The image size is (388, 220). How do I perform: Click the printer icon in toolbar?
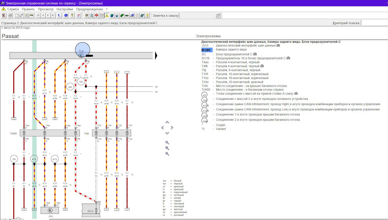point(10,15)
